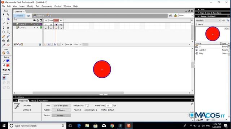Viewport: 231px width, 129px height.
Task: Toggle outline square for Layer 2
Action: 41,24
